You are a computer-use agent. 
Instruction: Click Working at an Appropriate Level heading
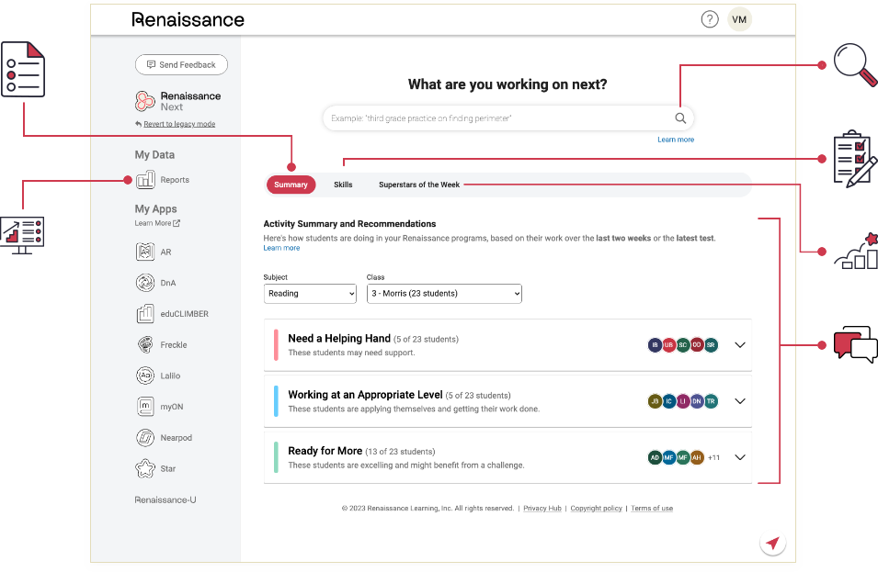pyautogui.click(x=365, y=395)
